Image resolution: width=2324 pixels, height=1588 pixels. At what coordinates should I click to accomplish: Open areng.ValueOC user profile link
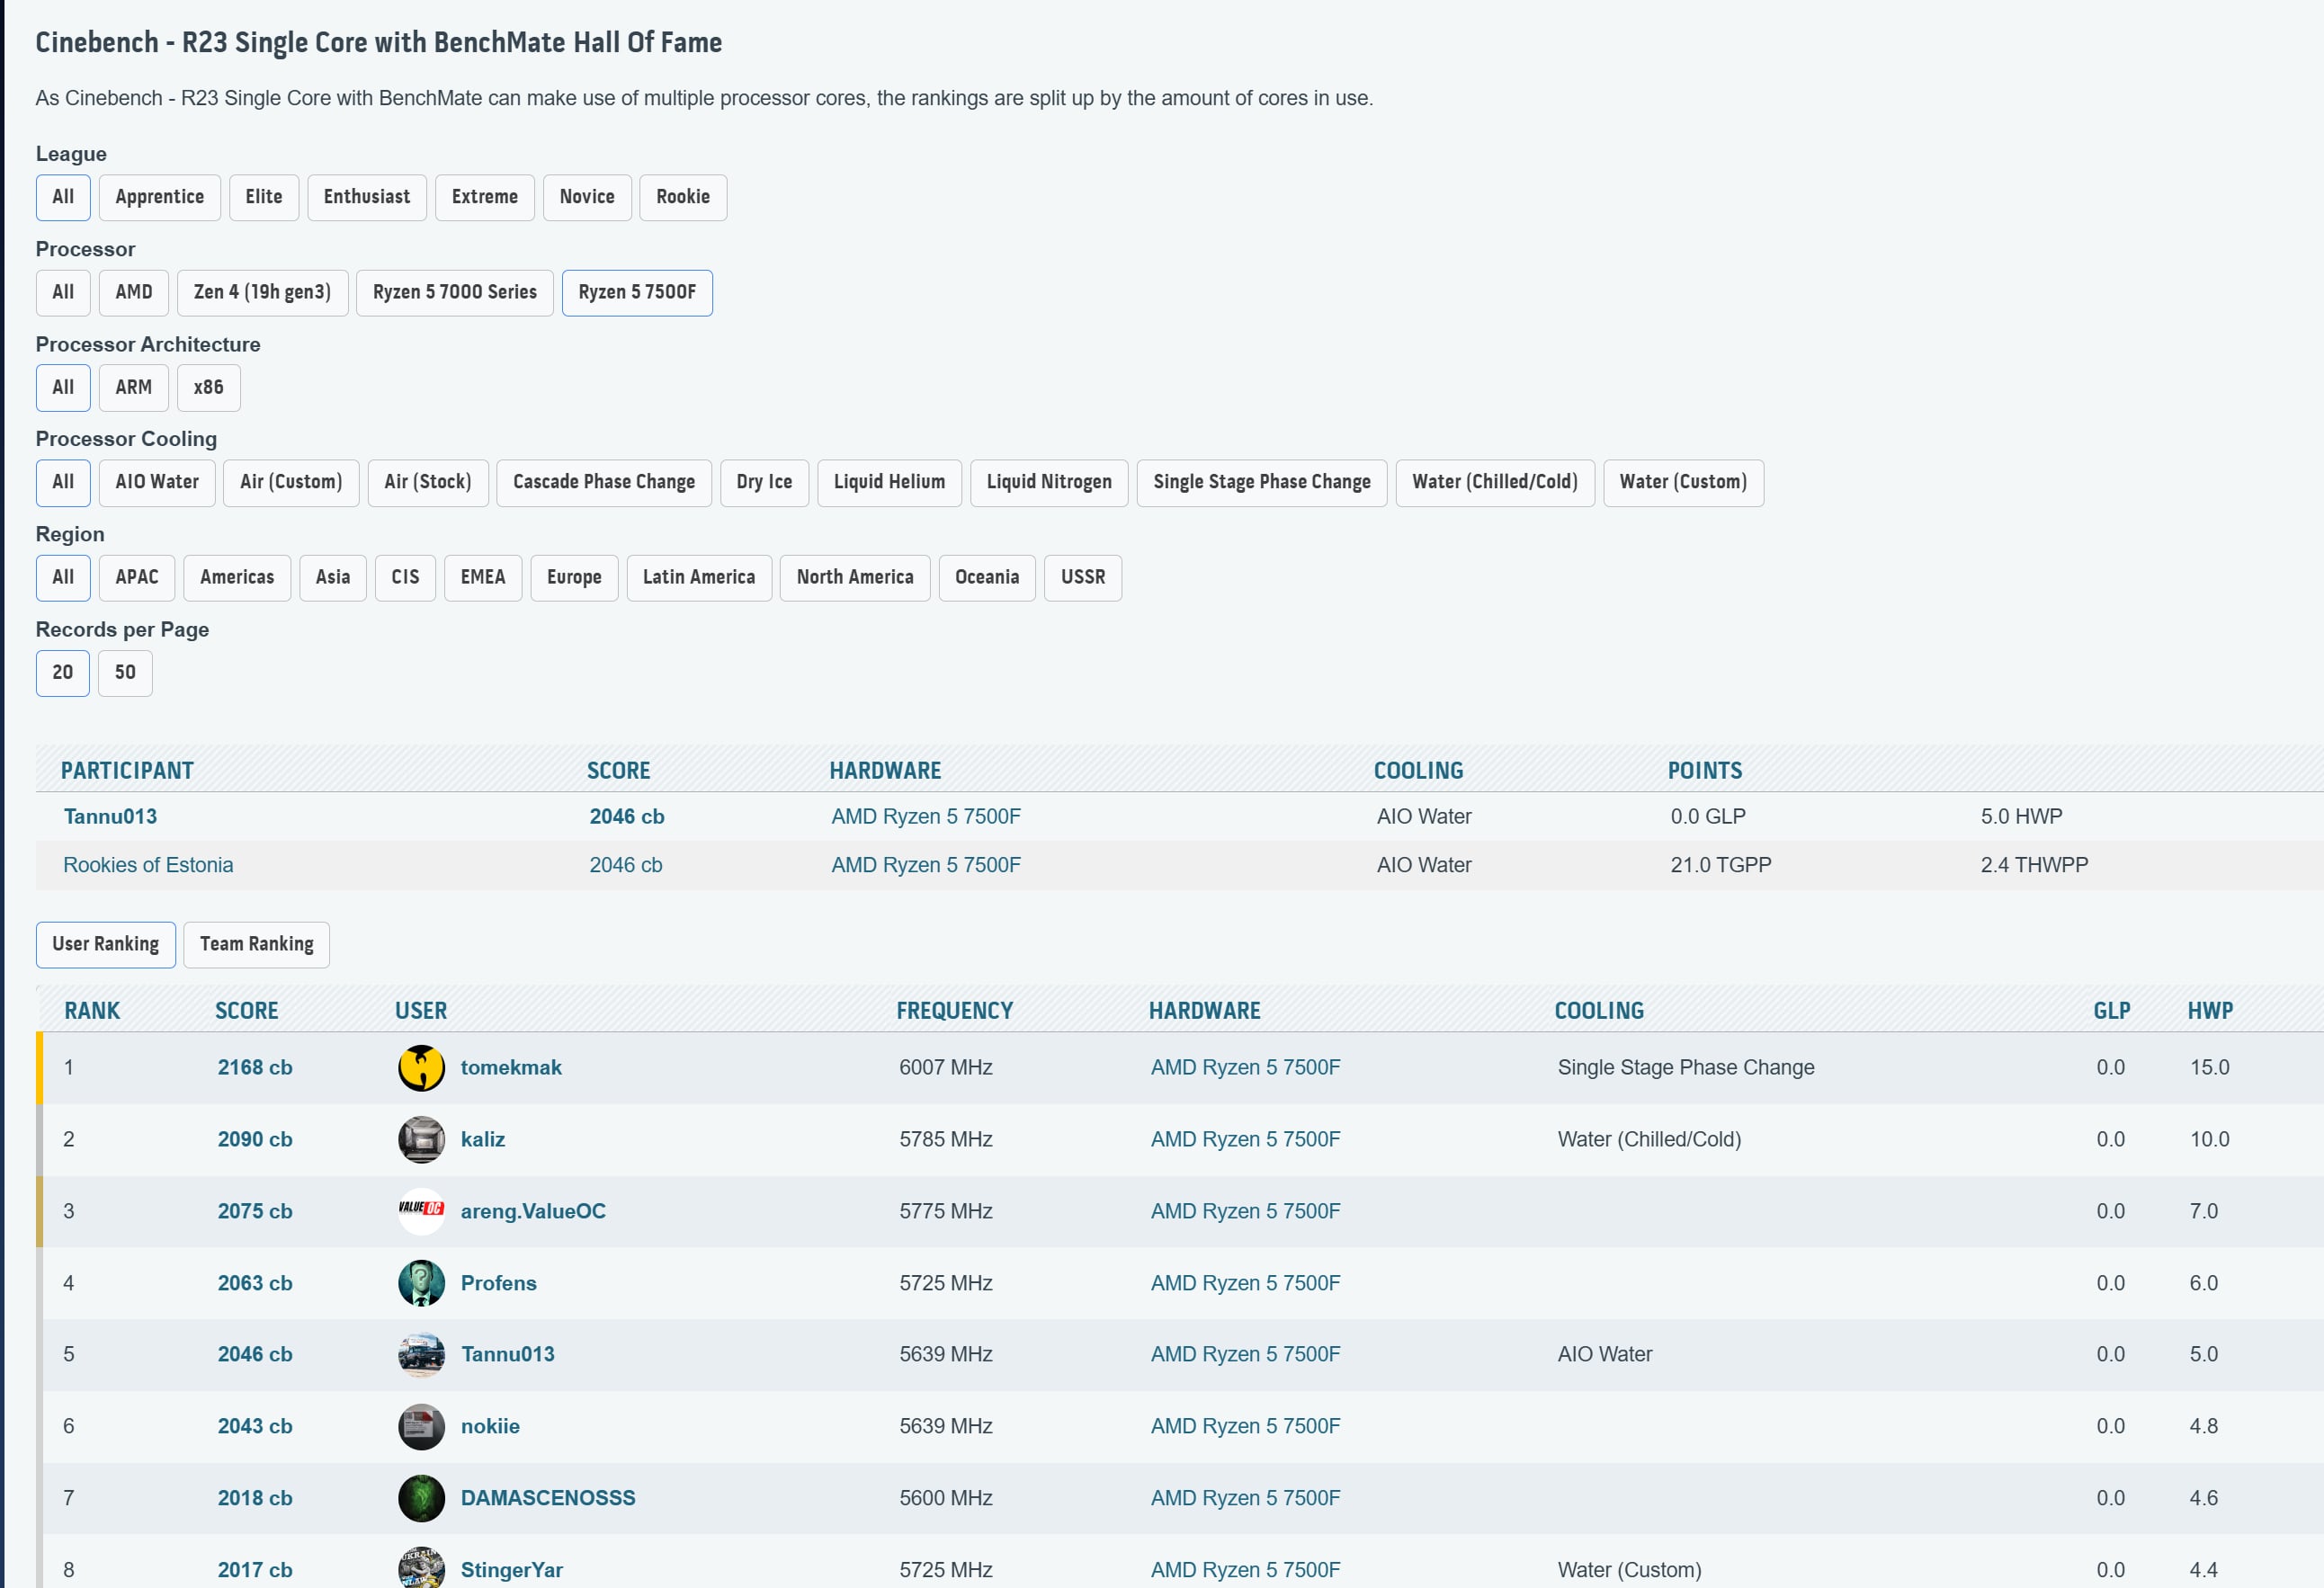533,1211
